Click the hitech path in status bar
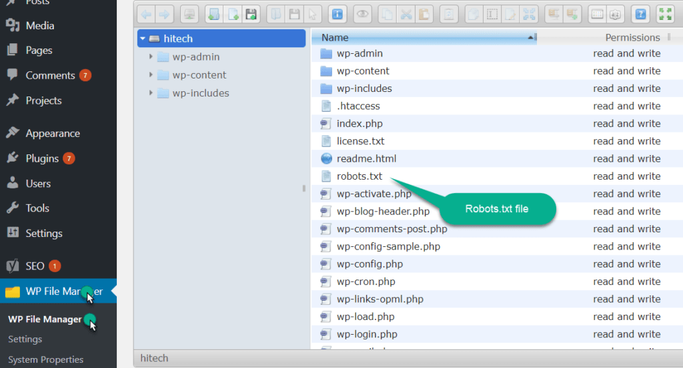This screenshot has height=368, width=683. (154, 359)
